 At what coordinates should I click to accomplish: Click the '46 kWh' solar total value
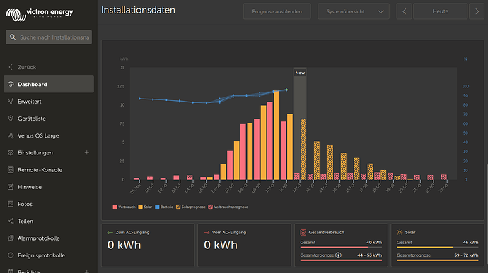(x=470, y=242)
